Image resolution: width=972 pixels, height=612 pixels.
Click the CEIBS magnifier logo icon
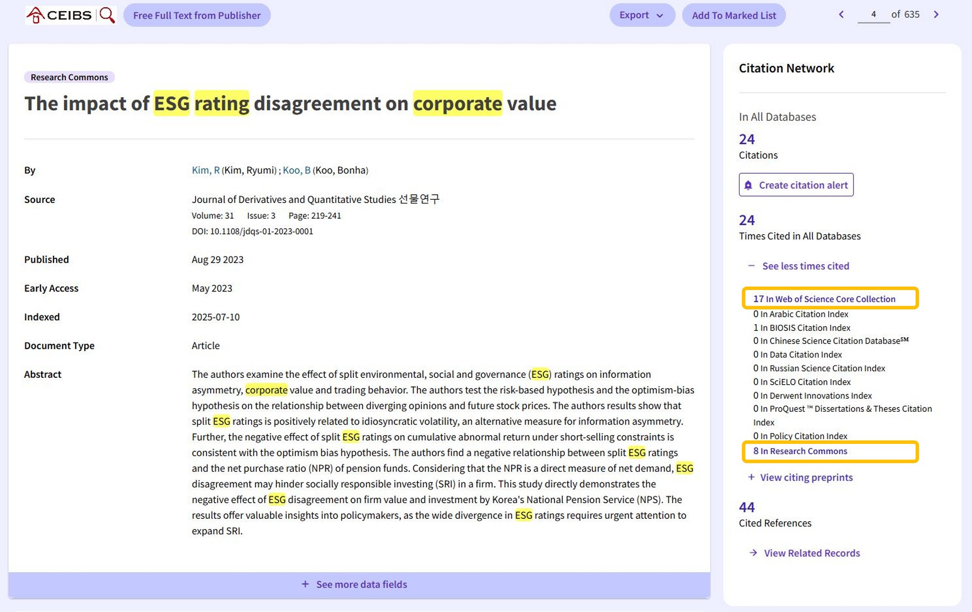click(107, 15)
